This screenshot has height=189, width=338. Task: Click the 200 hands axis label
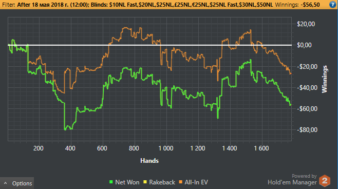coord(39,148)
